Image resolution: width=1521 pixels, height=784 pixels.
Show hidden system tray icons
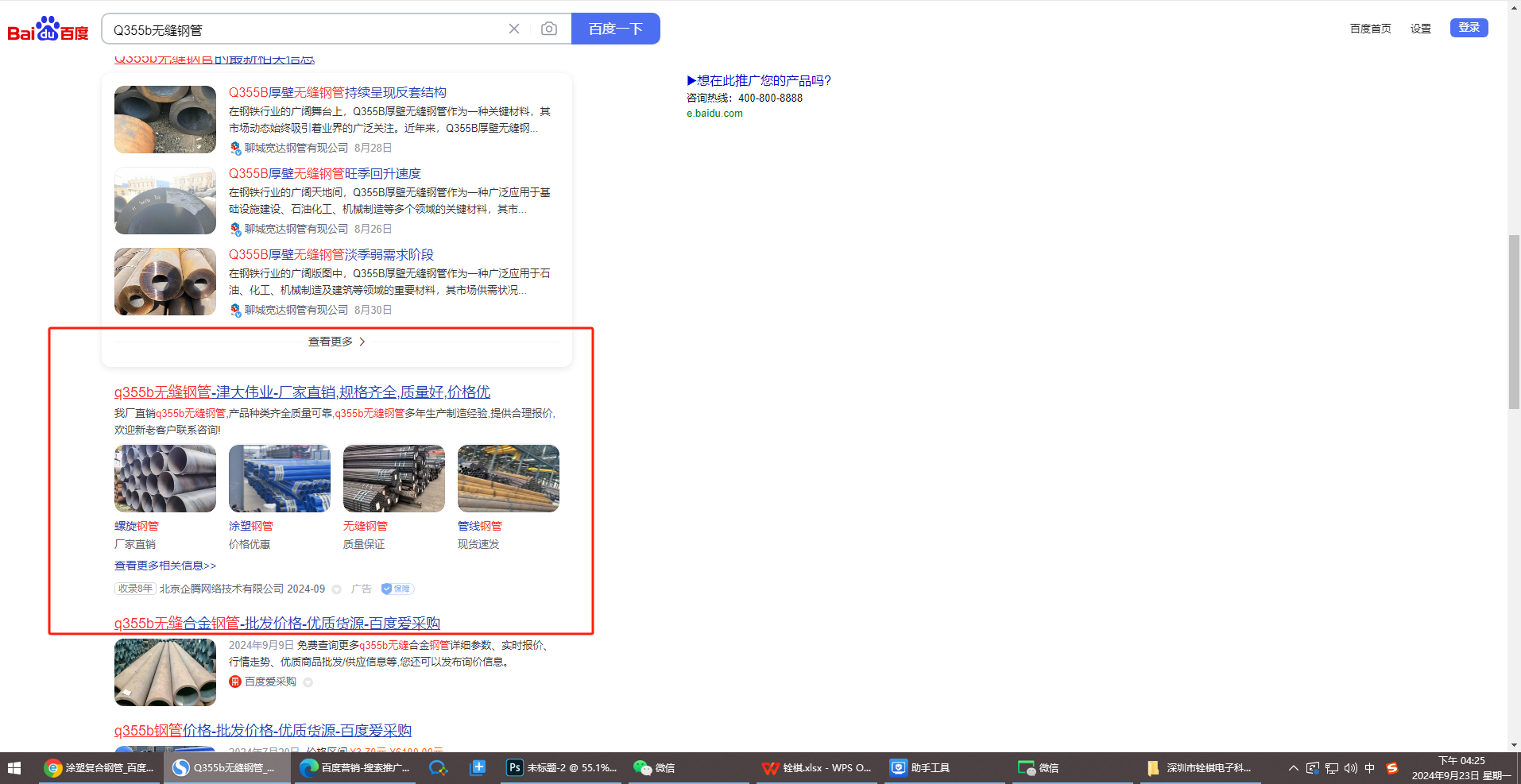(x=1293, y=768)
